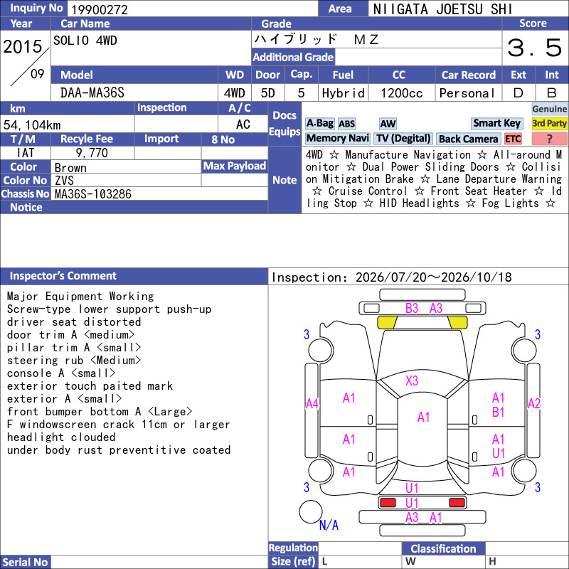Click the right rear door U1 mark

point(499,453)
